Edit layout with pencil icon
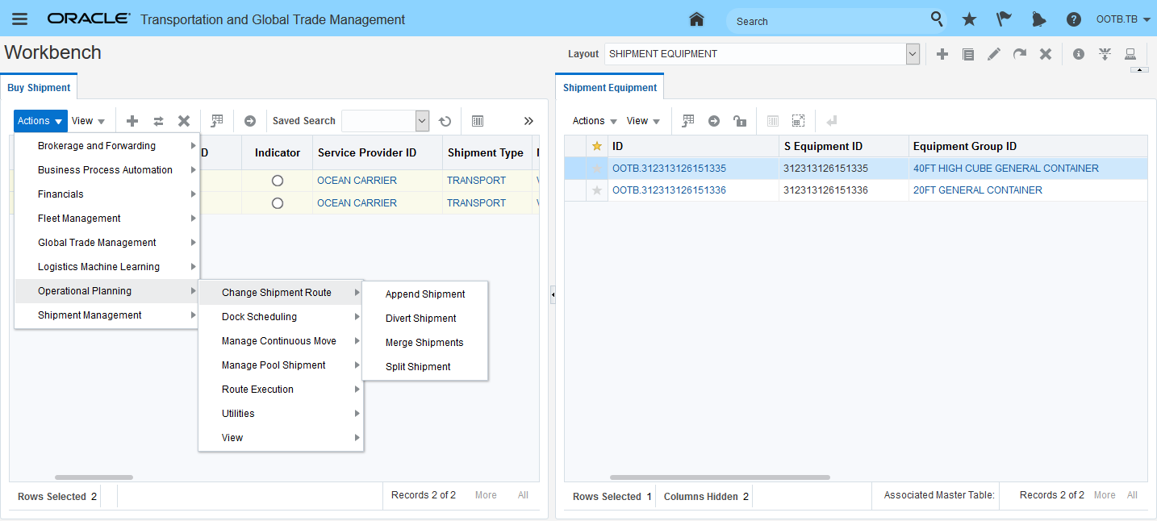Screen dimensions: 1157x521 pyautogui.click(x=994, y=54)
